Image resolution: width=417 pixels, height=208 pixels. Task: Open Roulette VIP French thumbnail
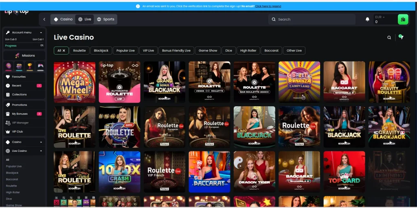[x=165, y=172]
